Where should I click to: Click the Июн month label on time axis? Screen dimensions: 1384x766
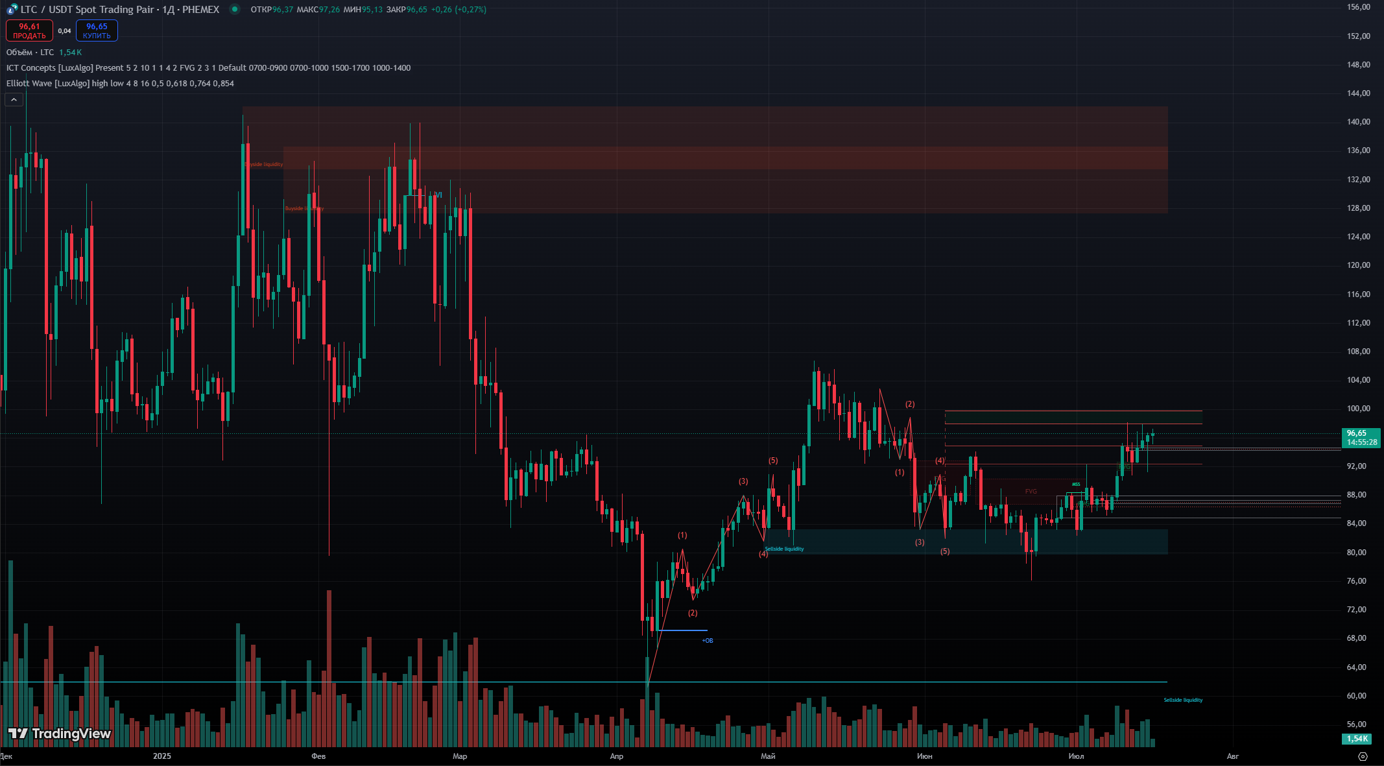point(925,756)
